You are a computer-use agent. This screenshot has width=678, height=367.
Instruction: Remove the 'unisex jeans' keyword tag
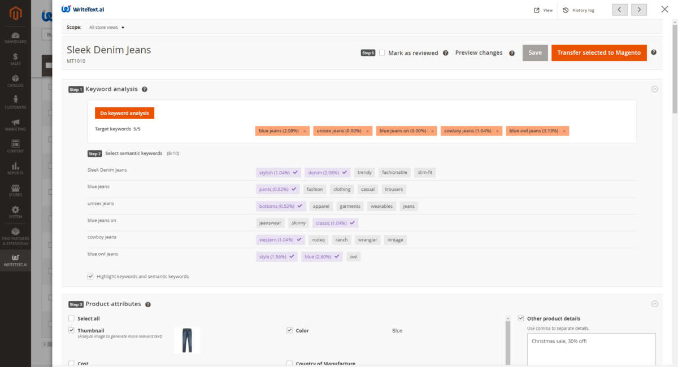tap(367, 131)
